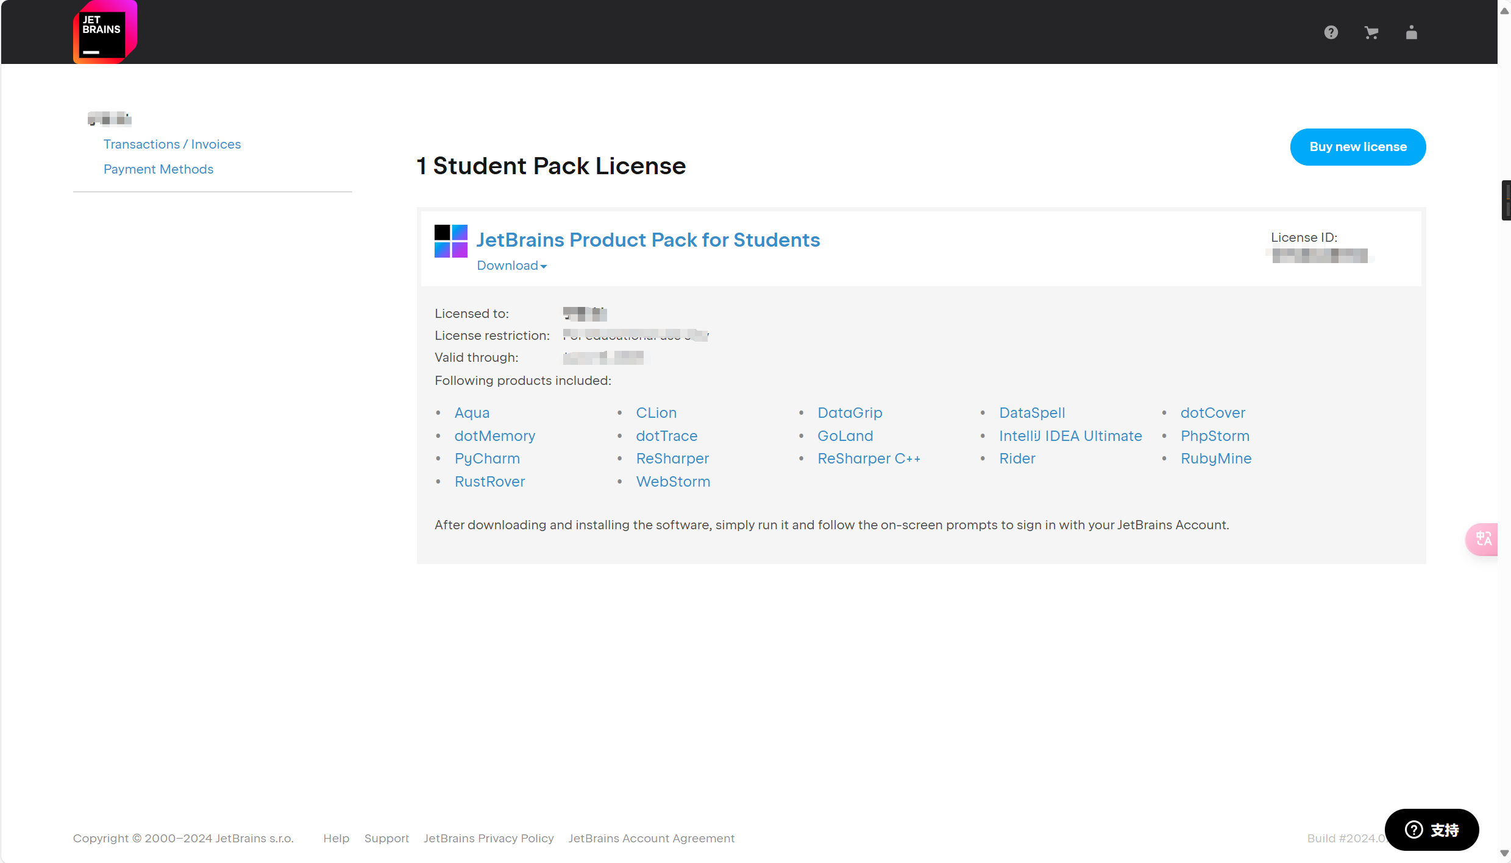Open Payment Methods menu item
This screenshot has height=863, width=1511.
pos(158,169)
